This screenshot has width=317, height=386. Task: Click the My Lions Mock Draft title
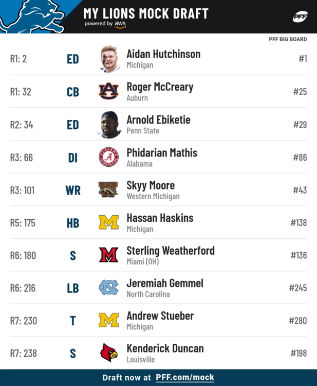(x=146, y=13)
